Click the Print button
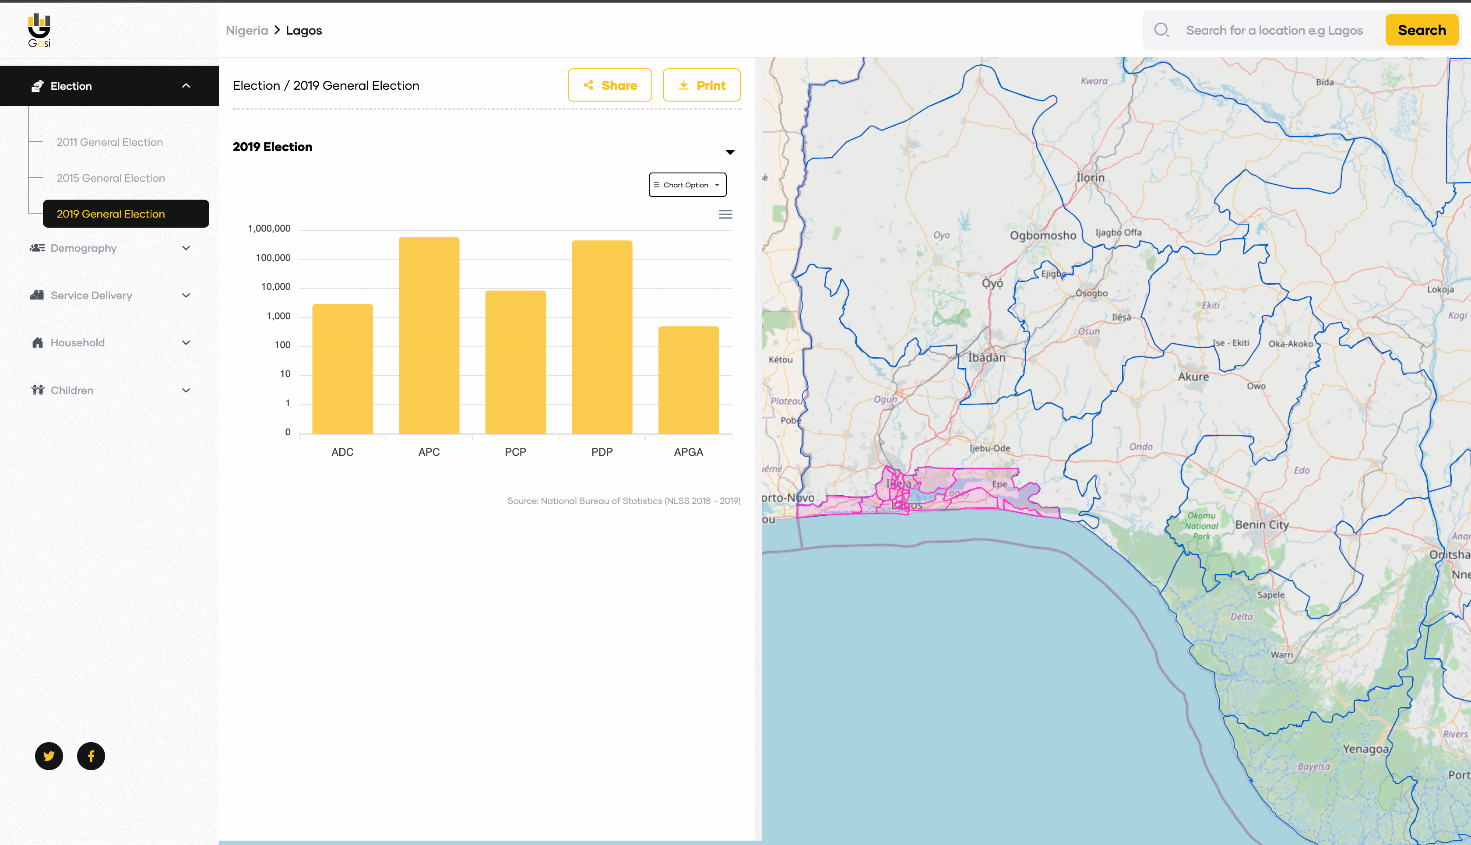The height and width of the screenshot is (845, 1471). [x=701, y=85]
